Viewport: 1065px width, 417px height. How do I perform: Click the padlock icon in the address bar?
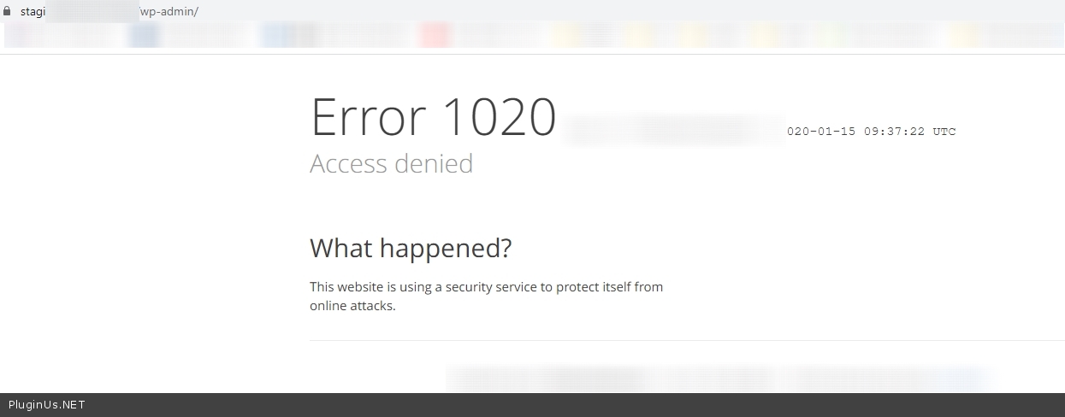[8, 12]
